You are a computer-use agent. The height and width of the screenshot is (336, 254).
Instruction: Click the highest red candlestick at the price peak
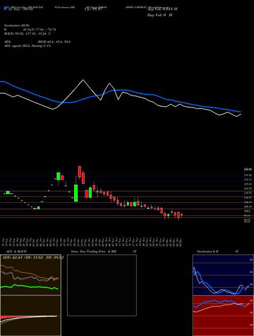tap(80, 172)
